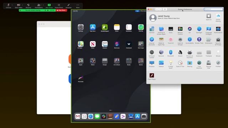Screen dimensions: 228x128
Task: Open Sharing preferences pane
Action: tap(190, 64)
